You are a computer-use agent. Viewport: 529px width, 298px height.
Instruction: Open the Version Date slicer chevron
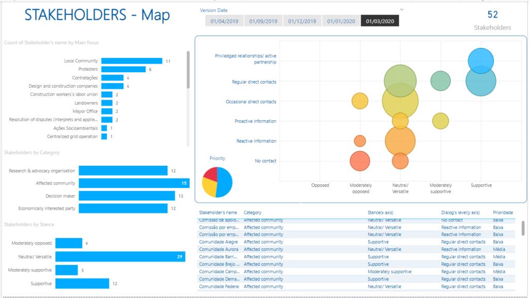[401, 9]
